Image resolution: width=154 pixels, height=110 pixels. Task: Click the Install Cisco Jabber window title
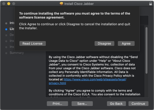[x=79, y=4]
